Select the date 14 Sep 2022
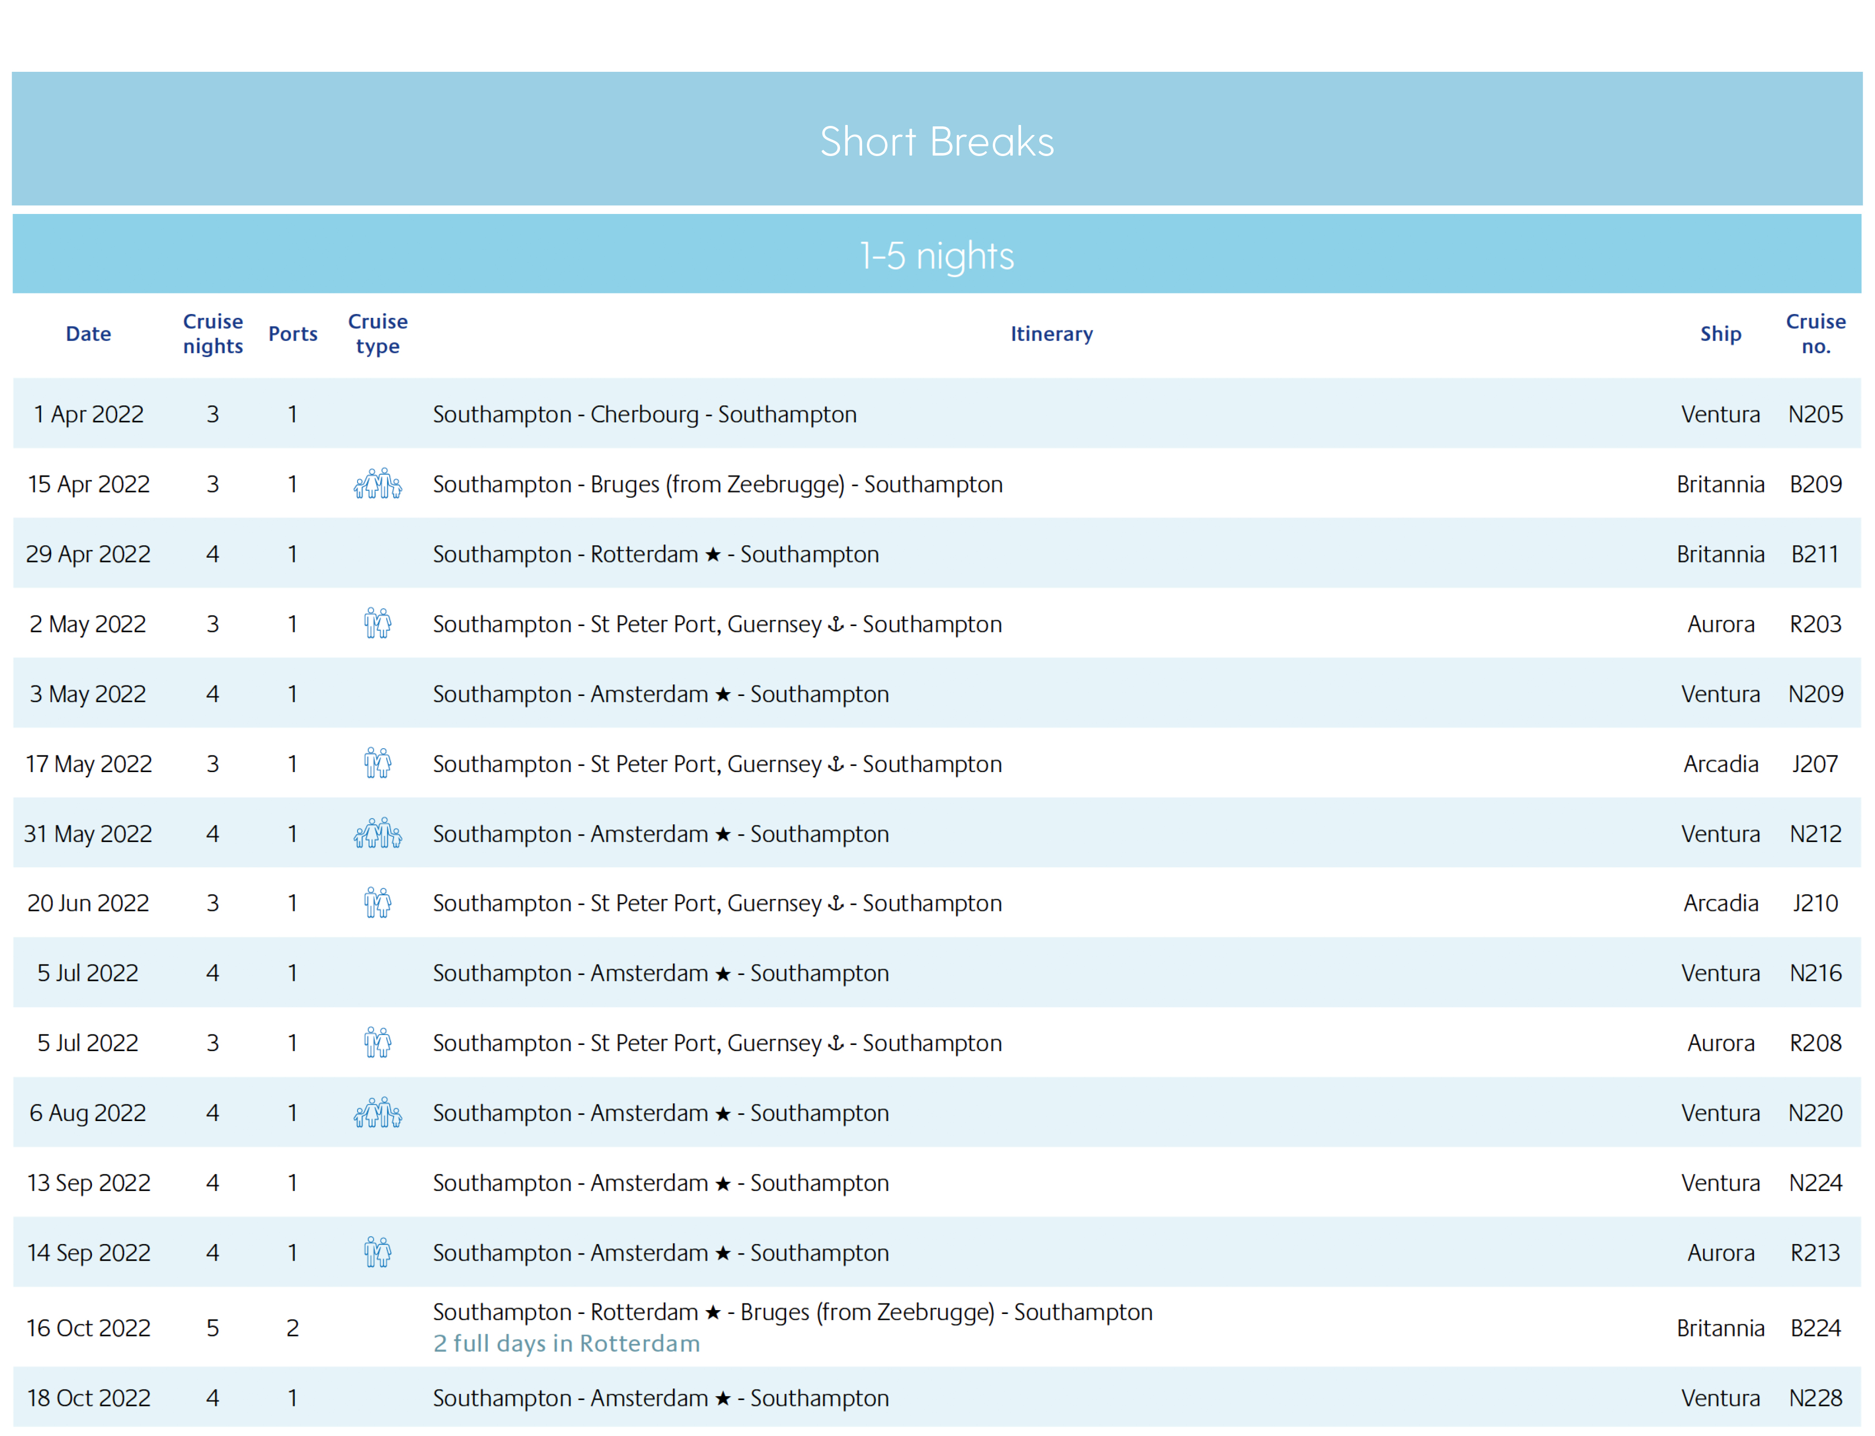Screen dimensions: 1875x1436 tap(88, 1253)
